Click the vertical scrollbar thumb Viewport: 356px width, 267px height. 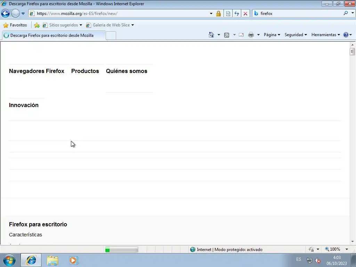353,51
